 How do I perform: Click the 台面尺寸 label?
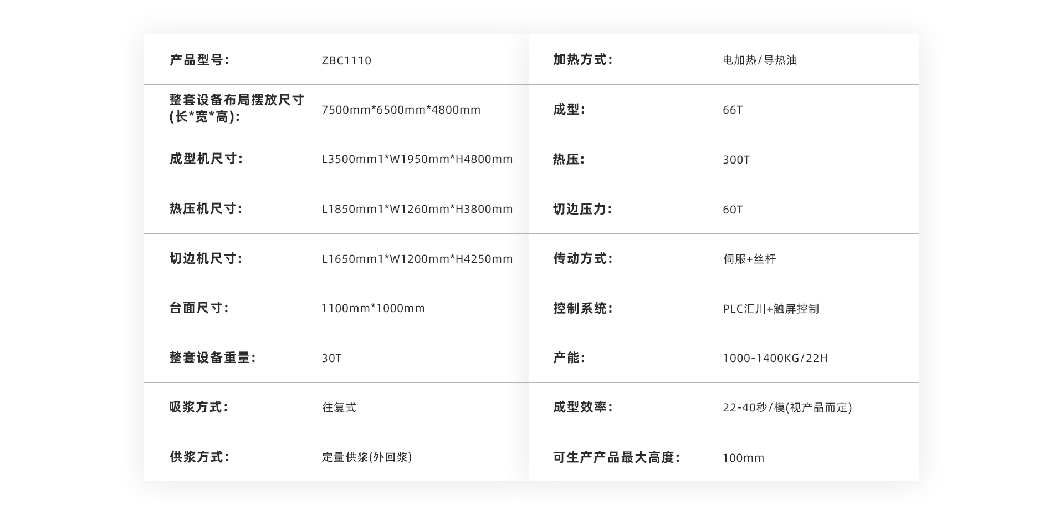pyautogui.click(x=199, y=308)
